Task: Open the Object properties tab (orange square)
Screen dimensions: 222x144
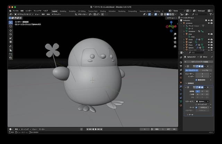Action: (181, 82)
